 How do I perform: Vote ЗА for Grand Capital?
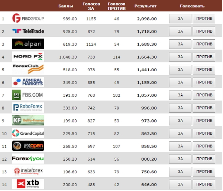[180, 134]
